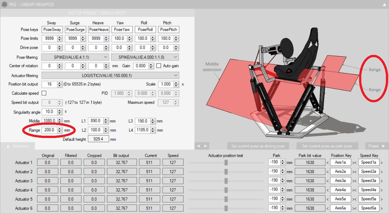Click Set current pose as park pose
The height and width of the screenshot is (214, 389).
coord(327,146)
